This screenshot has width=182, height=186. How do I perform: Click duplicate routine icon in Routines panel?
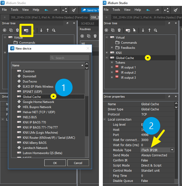click(x=89, y=36)
